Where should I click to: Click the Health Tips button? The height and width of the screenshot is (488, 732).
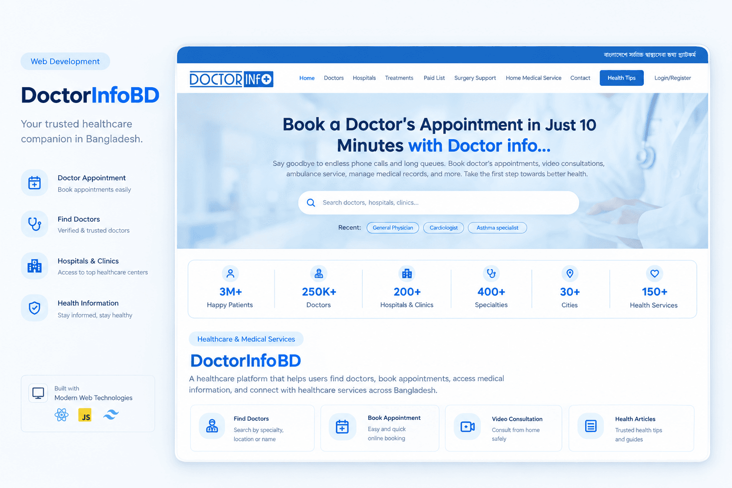(621, 78)
